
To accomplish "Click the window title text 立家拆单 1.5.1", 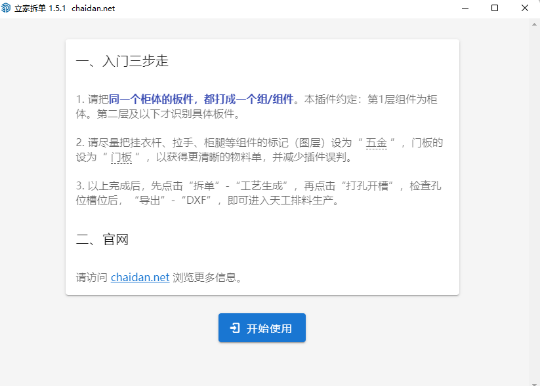I will tap(40, 9).
